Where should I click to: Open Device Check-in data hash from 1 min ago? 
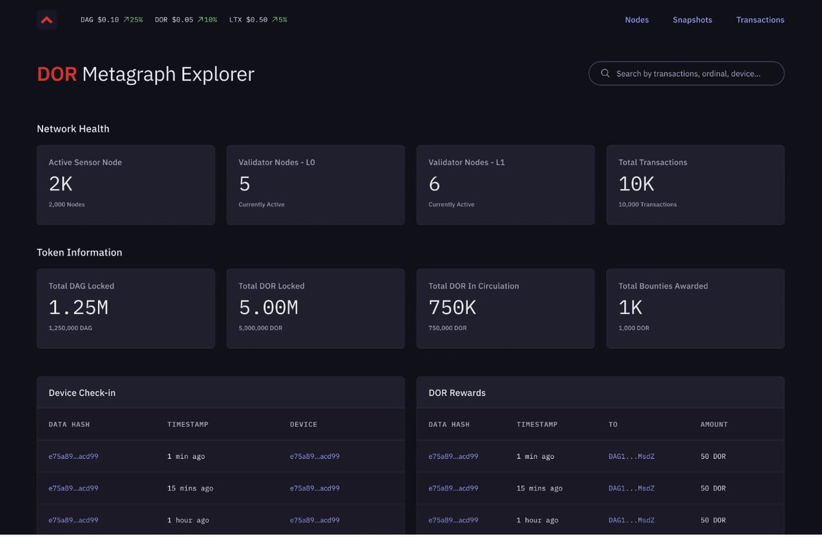(x=73, y=456)
